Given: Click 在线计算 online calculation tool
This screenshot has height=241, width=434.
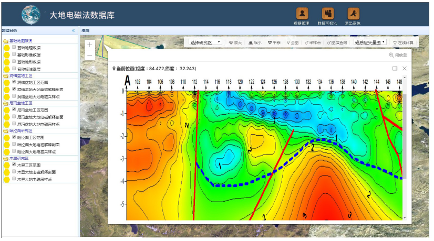Looking at the screenshot, I should pyautogui.click(x=404, y=42).
